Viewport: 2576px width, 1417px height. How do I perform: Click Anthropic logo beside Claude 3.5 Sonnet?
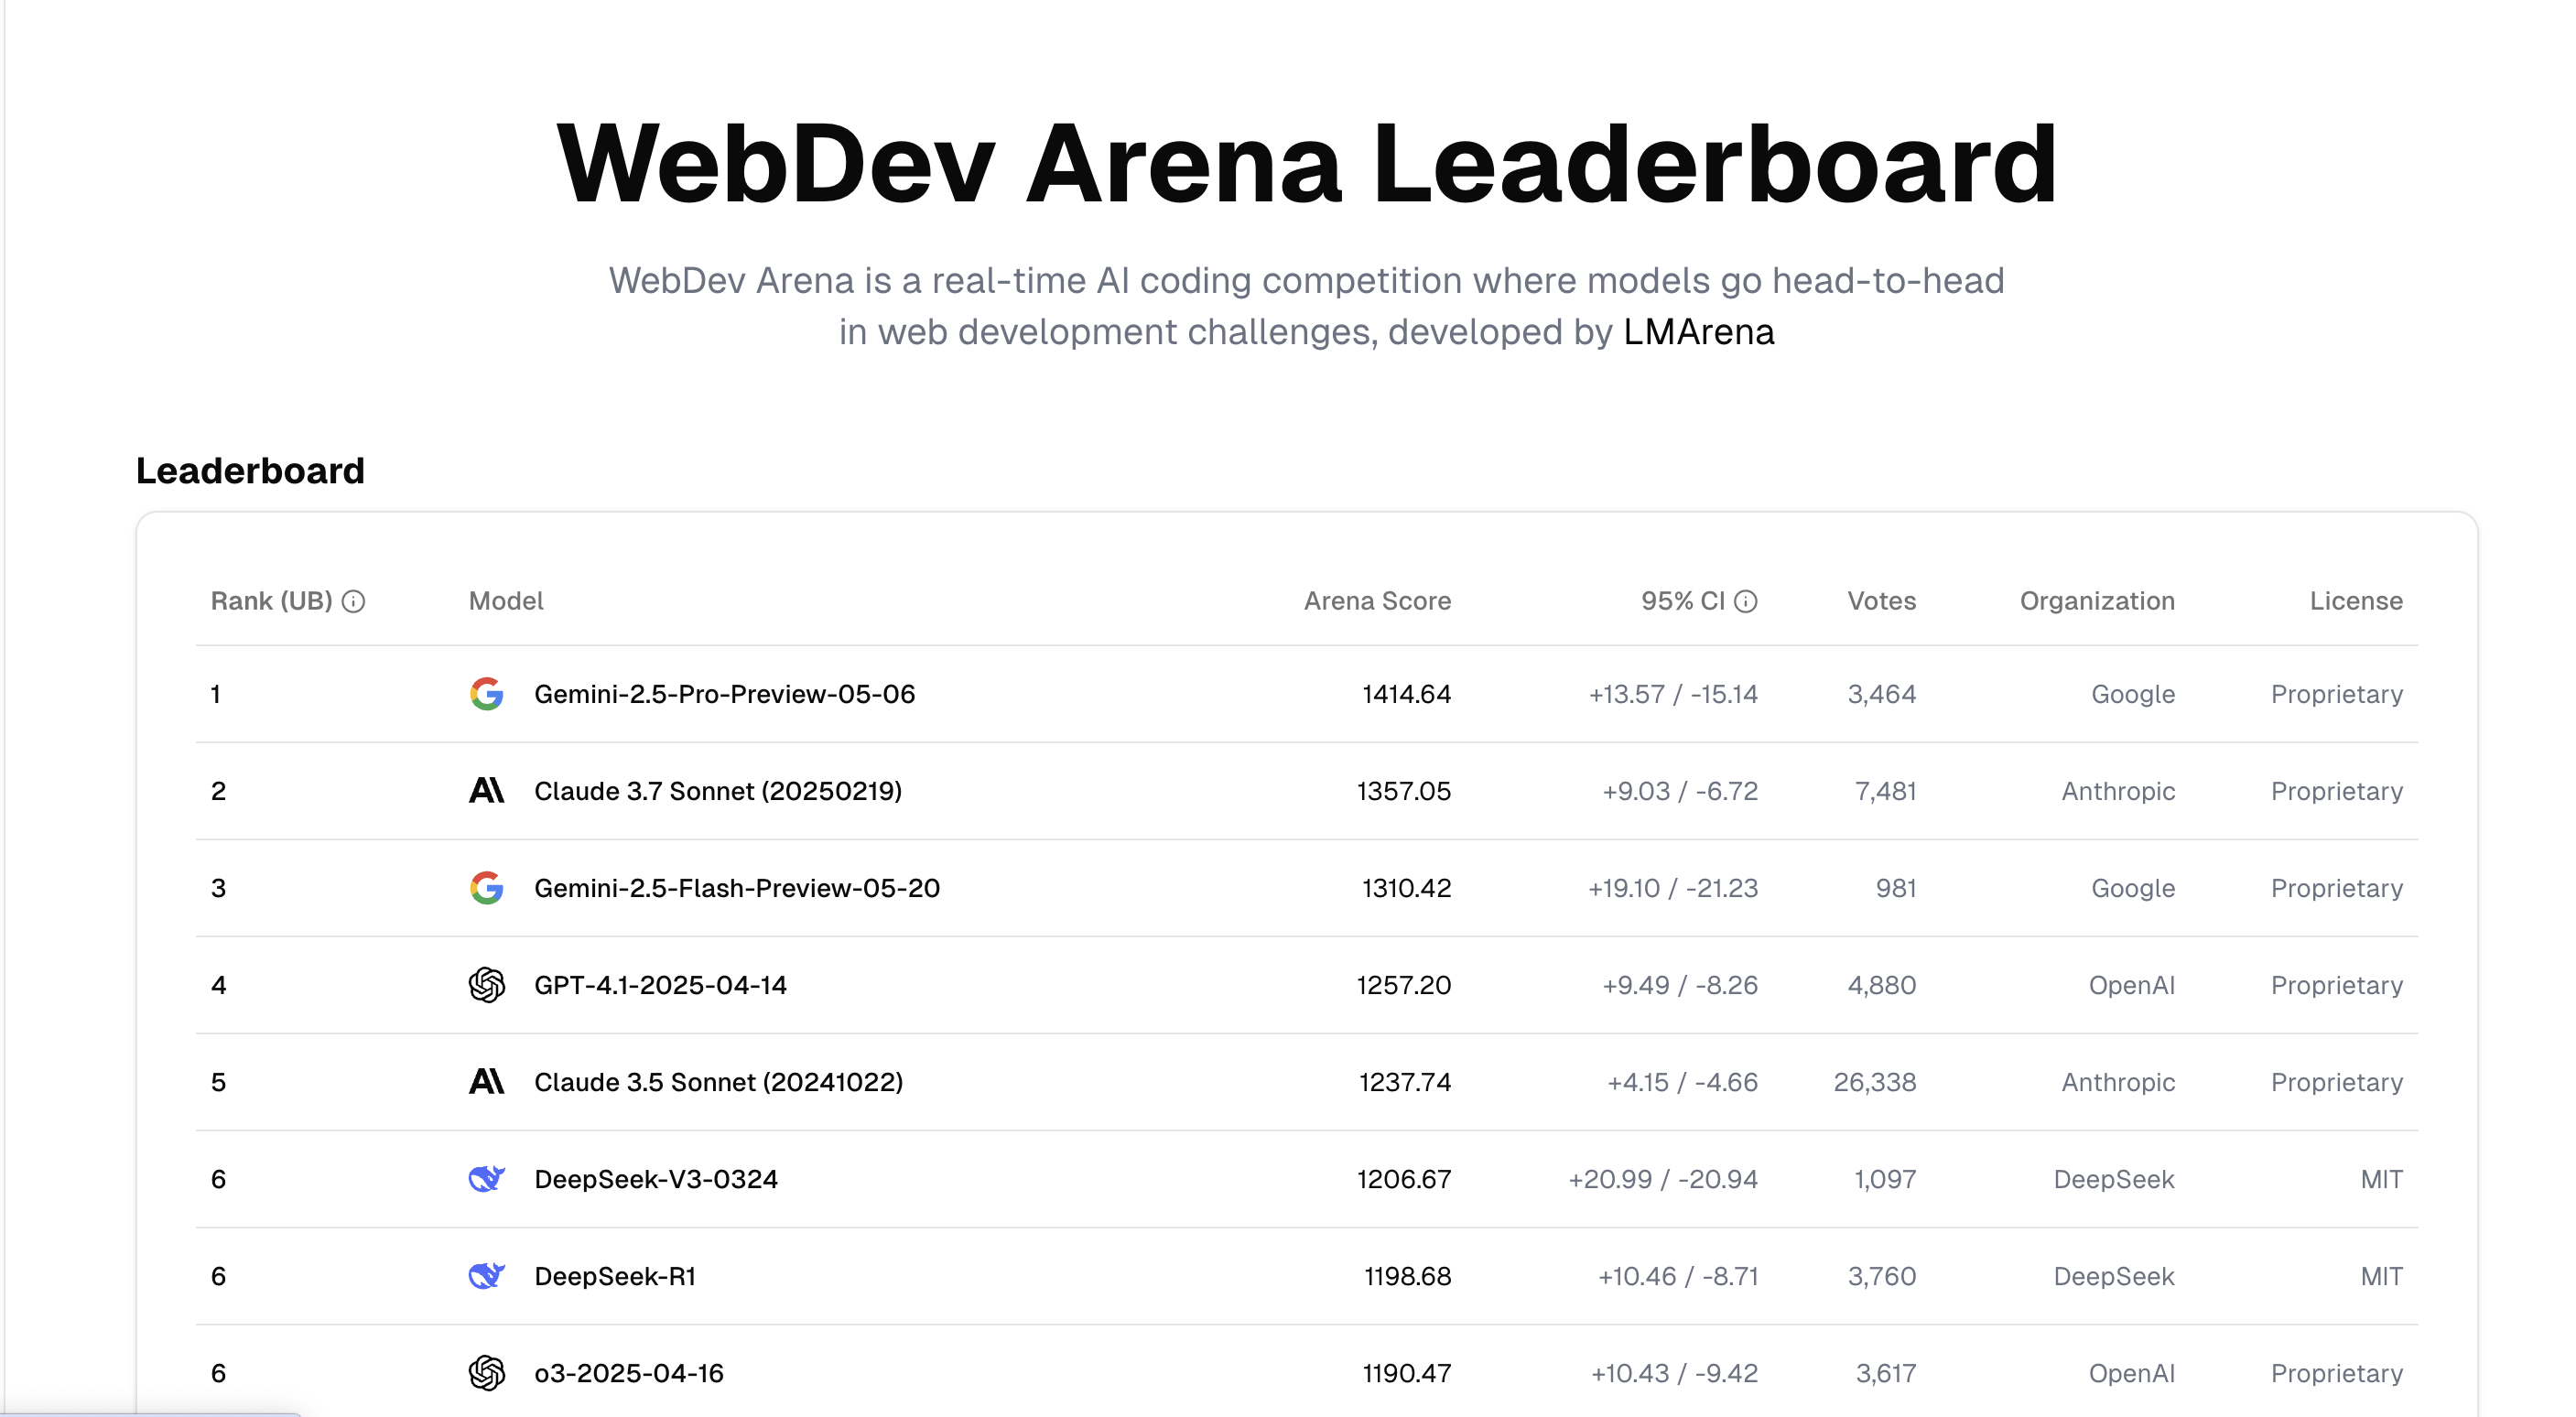[487, 1082]
